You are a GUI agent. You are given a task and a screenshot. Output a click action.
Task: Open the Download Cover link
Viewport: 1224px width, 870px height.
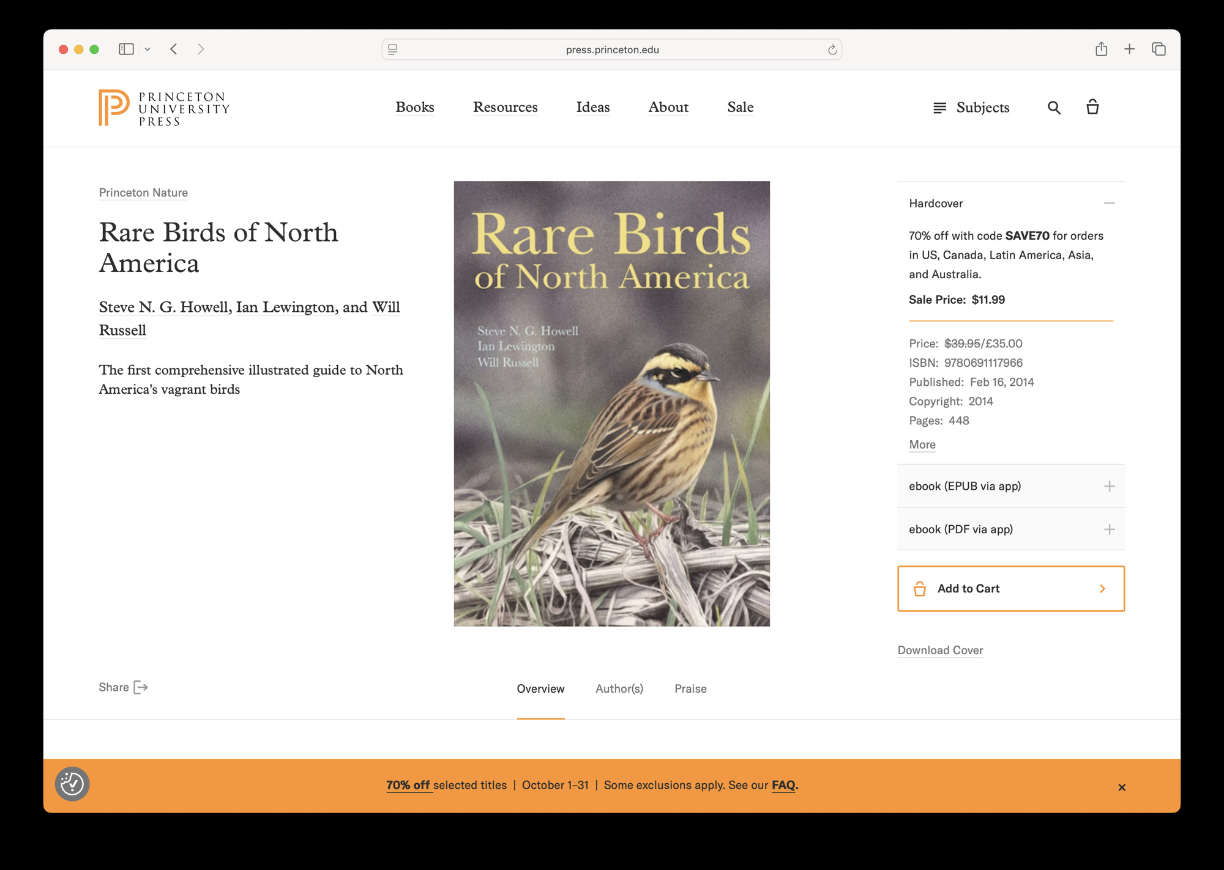click(940, 650)
